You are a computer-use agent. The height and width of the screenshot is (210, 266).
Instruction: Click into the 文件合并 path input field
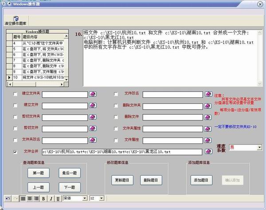coord(122,152)
